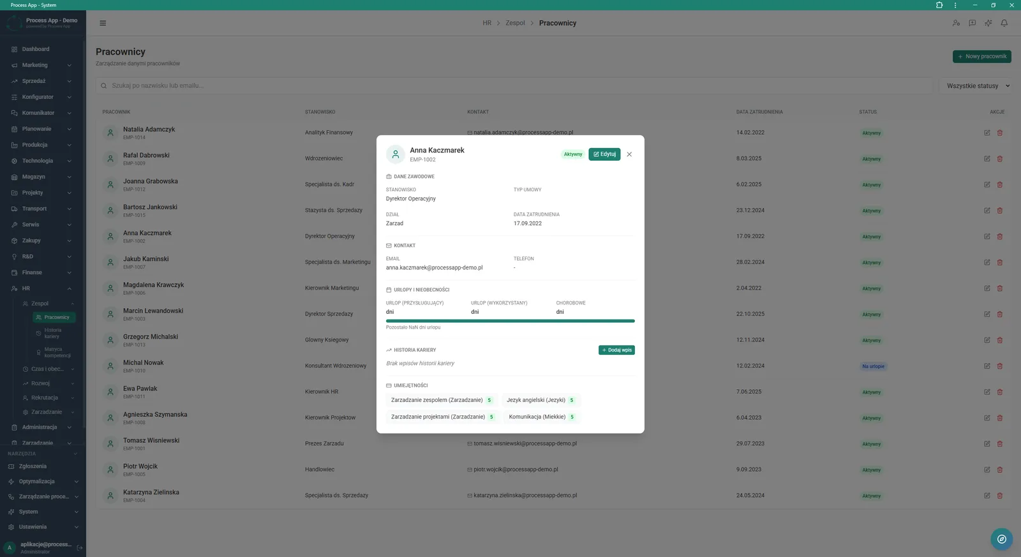Delete Natalia Adamczyk row icon
The height and width of the screenshot is (557, 1021).
coord(1000,133)
